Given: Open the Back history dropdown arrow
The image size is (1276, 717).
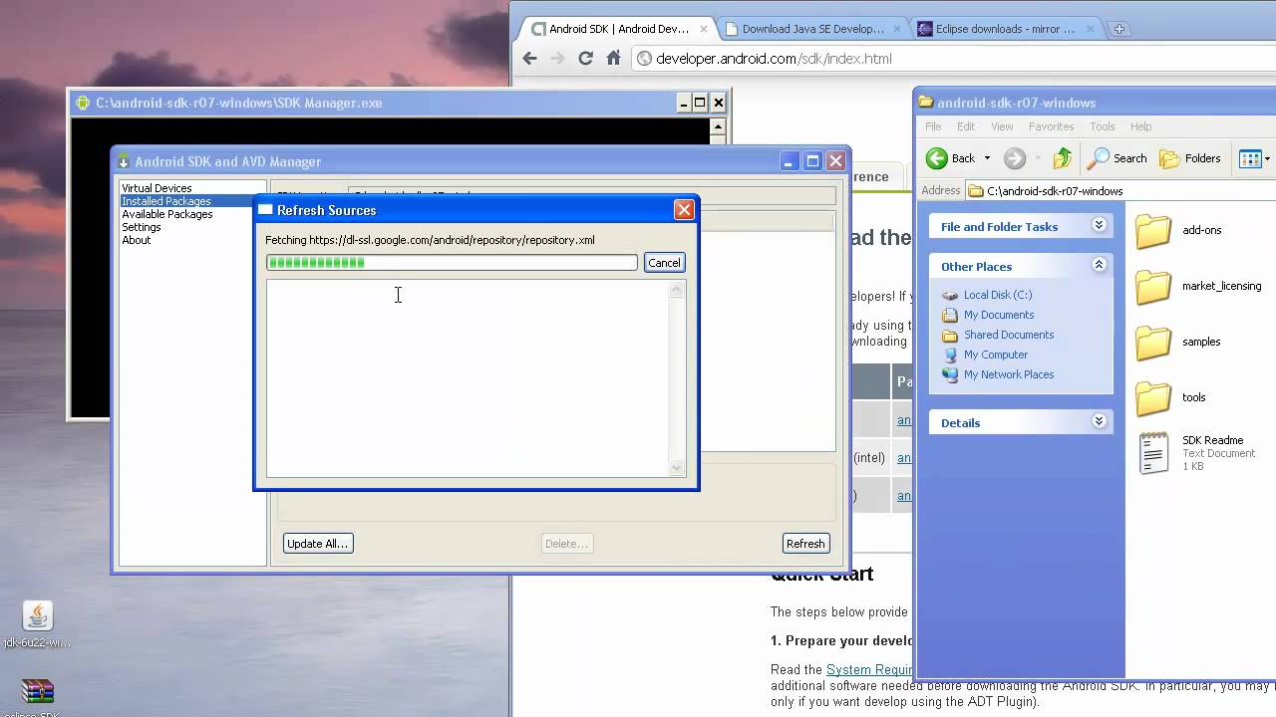Looking at the screenshot, I should (x=987, y=158).
